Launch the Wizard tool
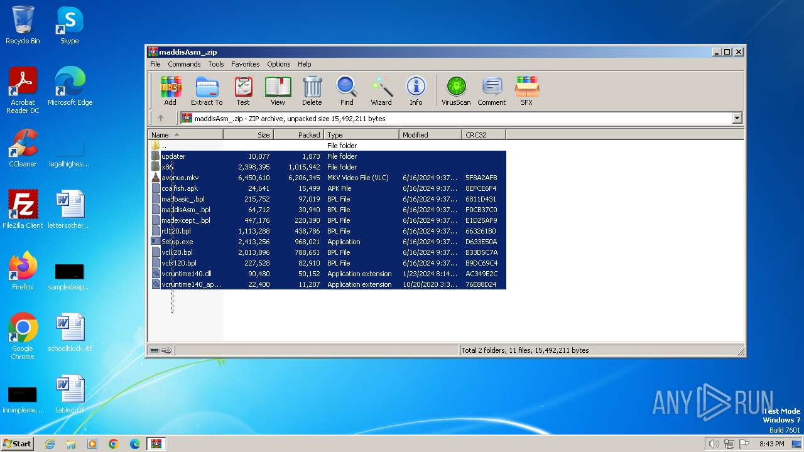This screenshot has height=452, width=804. (x=381, y=91)
